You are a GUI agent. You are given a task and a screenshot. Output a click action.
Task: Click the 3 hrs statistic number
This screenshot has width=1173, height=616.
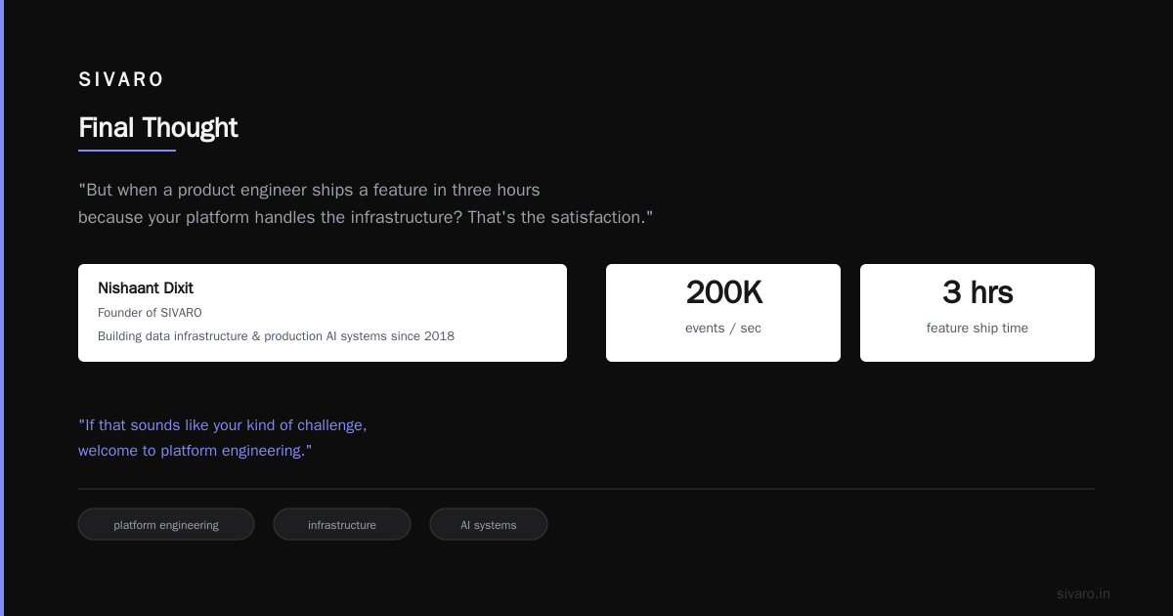coord(977,292)
